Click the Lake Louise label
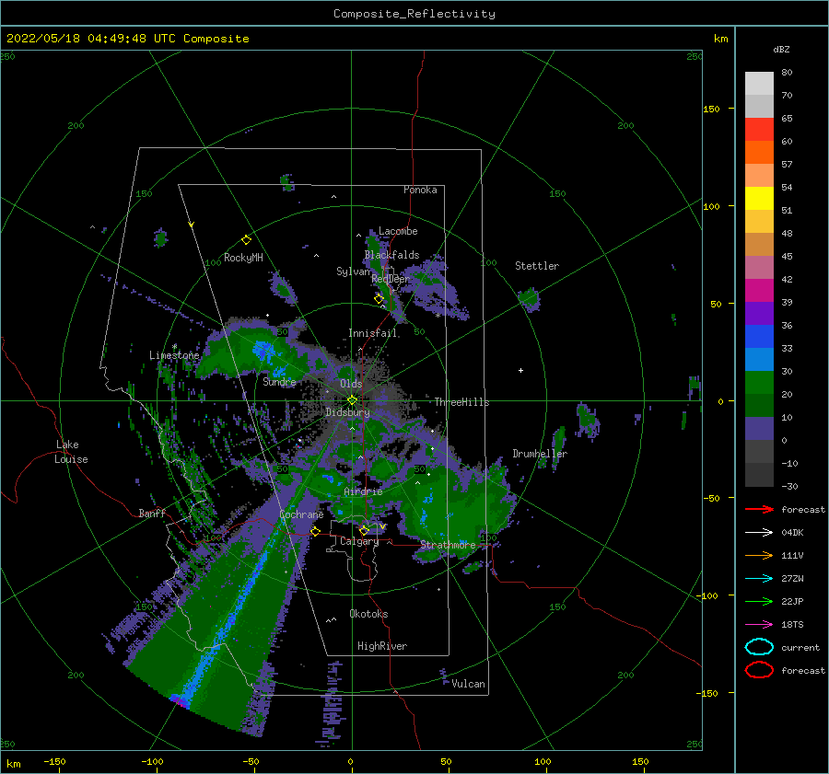 (71, 452)
